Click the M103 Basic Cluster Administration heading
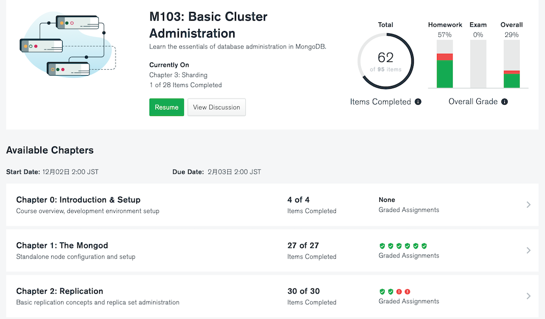The width and height of the screenshot is (545, 319). (209, 25)
